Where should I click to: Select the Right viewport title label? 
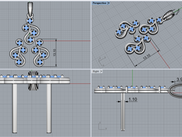pyautogui.click(x=96, y=72)
